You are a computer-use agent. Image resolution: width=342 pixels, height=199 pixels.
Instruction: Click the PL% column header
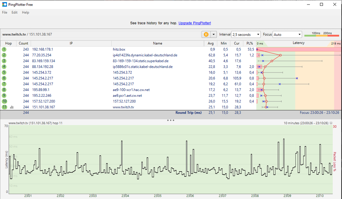[x=250, y=43]
